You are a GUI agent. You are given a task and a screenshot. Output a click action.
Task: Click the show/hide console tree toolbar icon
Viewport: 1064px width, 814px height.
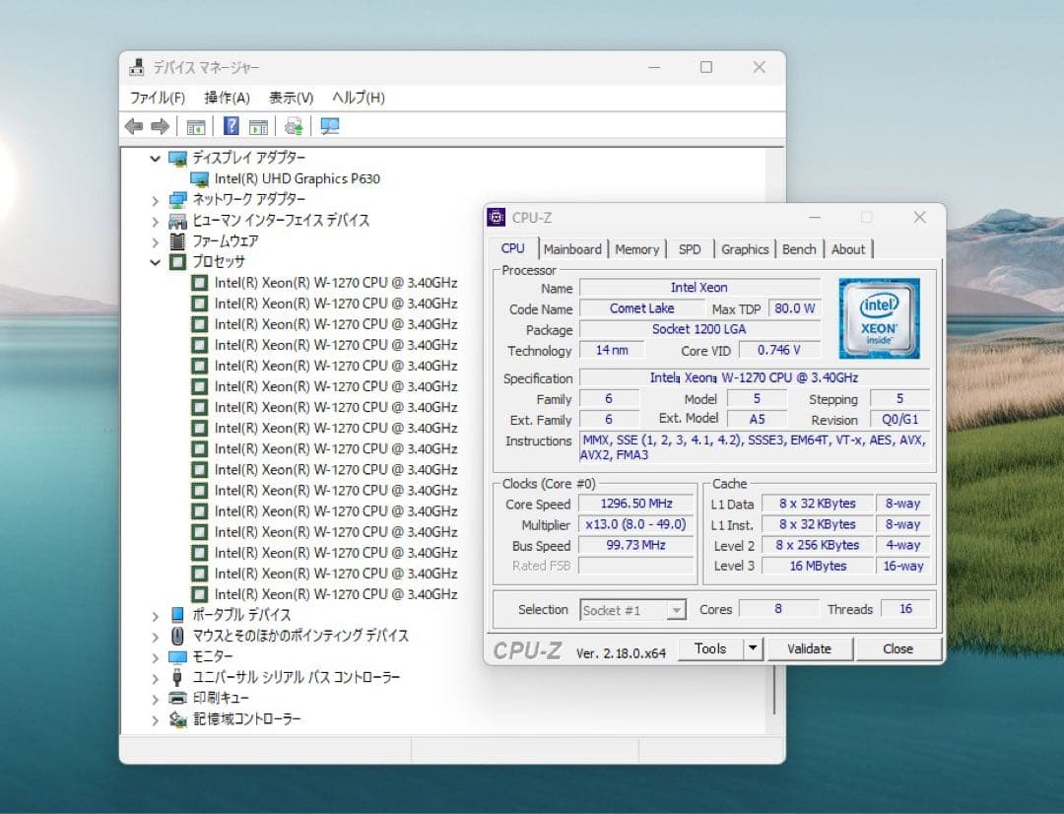195,127
